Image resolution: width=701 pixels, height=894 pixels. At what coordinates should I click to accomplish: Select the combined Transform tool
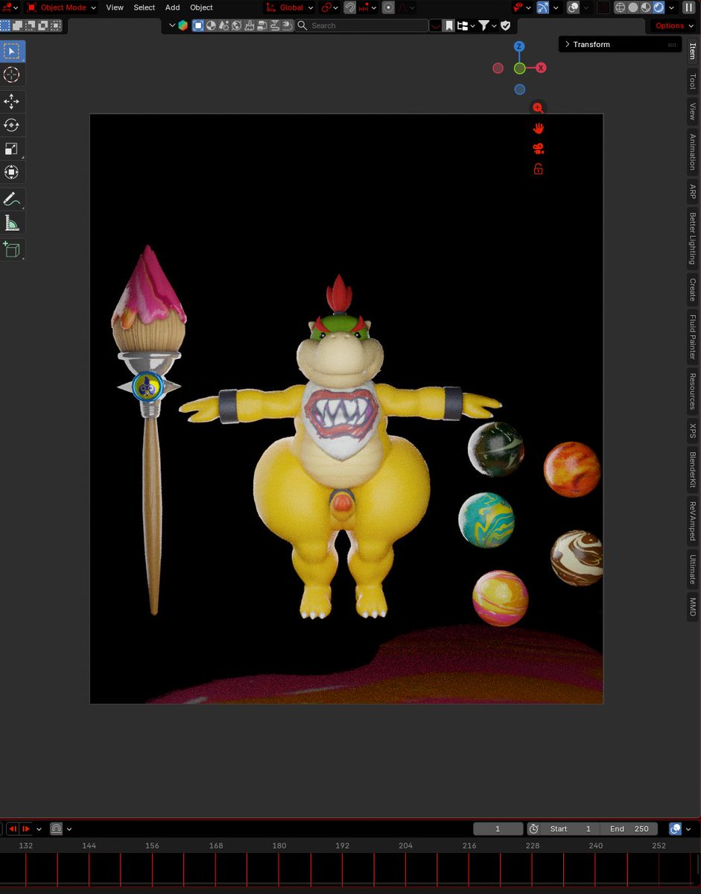[x=12, y=173]
